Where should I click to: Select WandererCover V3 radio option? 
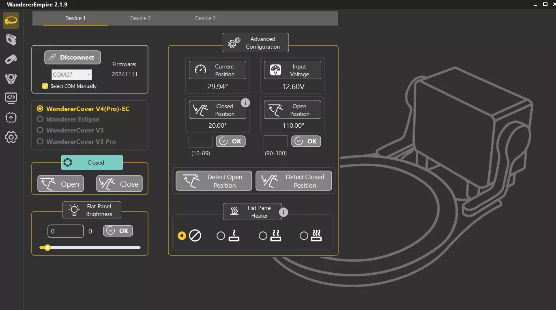point(40,130)
